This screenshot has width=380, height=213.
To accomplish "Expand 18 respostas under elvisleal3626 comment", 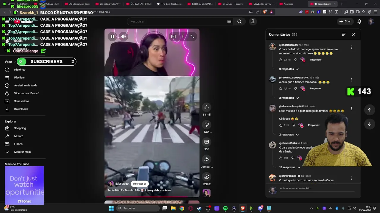I will point(290,167).
